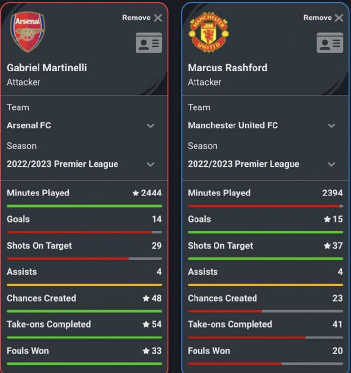
Task: Click Rashford's Take-ons Completed stat row
Action: click(x=265, y=324)
